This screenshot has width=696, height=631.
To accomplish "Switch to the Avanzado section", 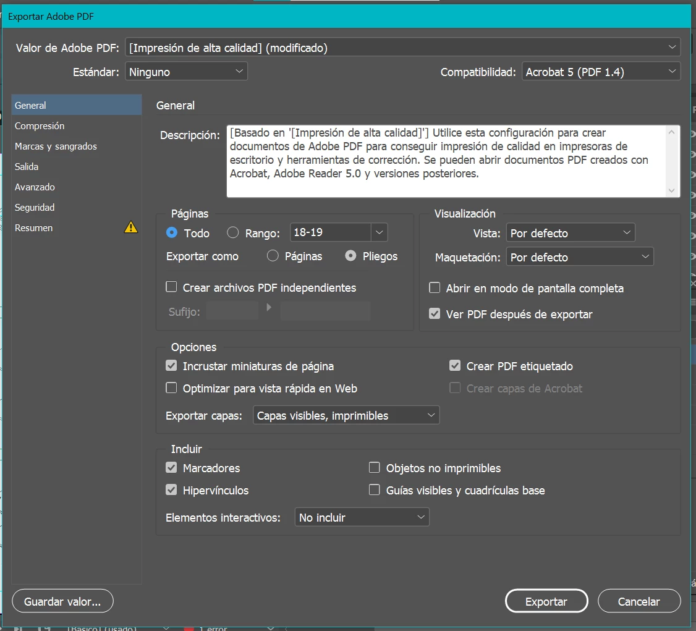I will (x=77, y=187).
